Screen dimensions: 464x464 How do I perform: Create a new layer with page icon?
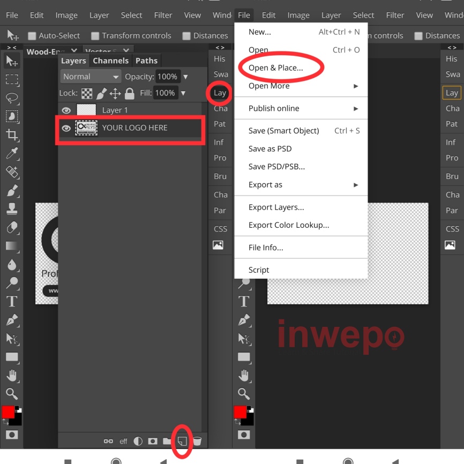pyautogui.click(x=182, y=441)
